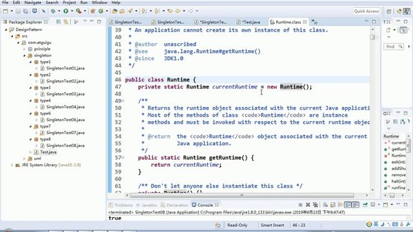
Task: Clear Console with its toolbar icon
Action: [x=325, y=205]
